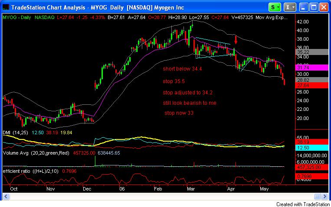Click the C=27.64 close readout
Image resolution: width=331 pixels, height=207 pixels.
(x=220, y=17)
